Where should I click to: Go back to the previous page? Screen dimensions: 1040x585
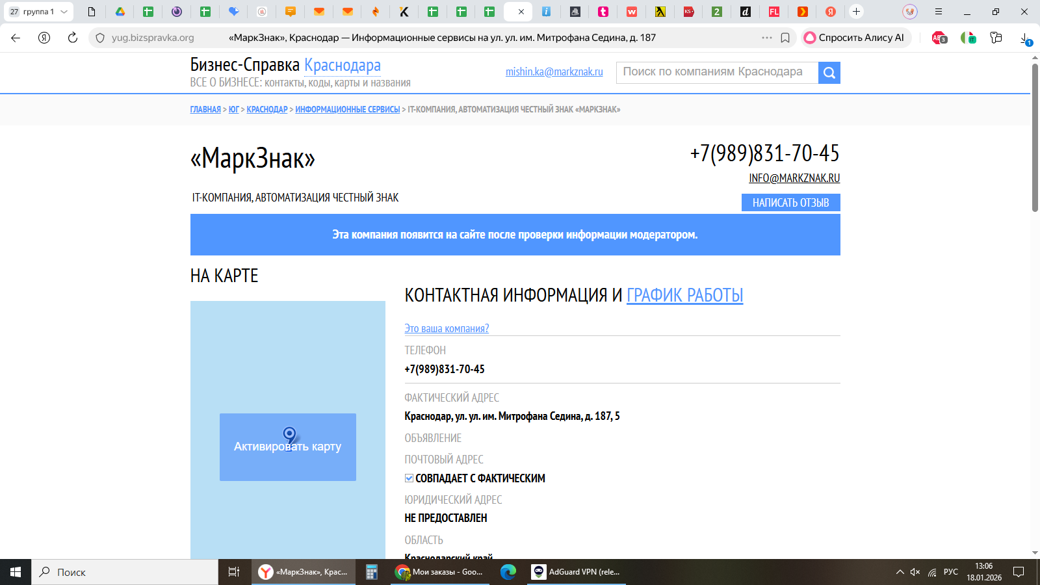click(16, 38)
